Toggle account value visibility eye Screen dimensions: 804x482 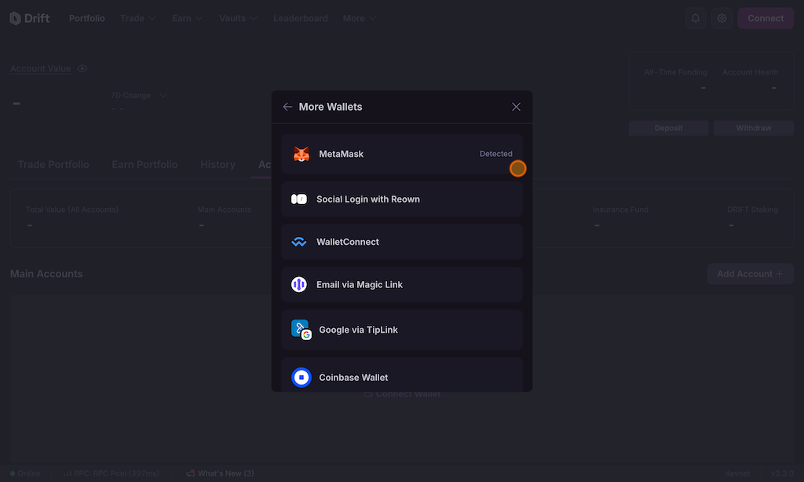(82, 69)
